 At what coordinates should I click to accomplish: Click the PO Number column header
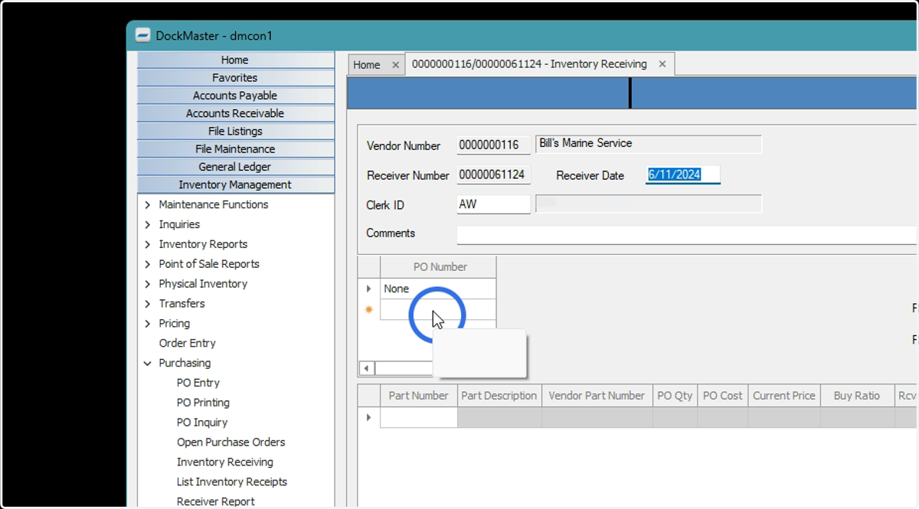438,267
